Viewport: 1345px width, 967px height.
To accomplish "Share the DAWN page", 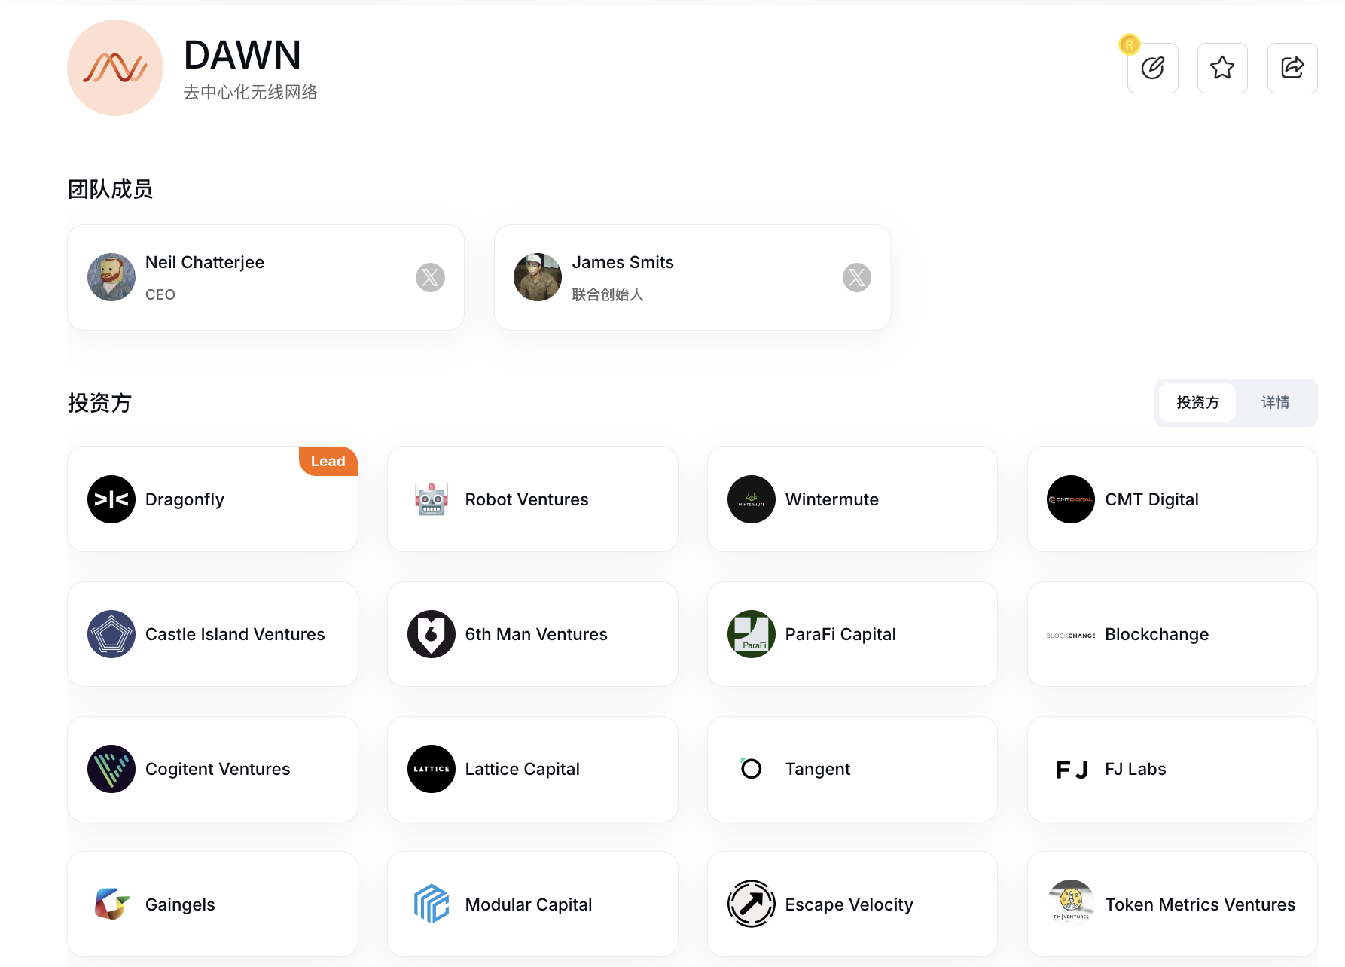I will coord(1292,68).
